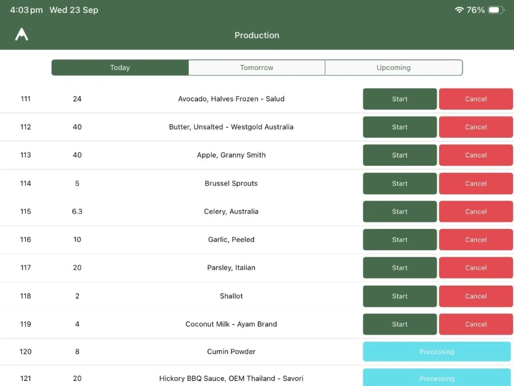Select the 'Avocado, Halves Frozen - Salud' item
The image size is (514, 386).
click(231, 99)
